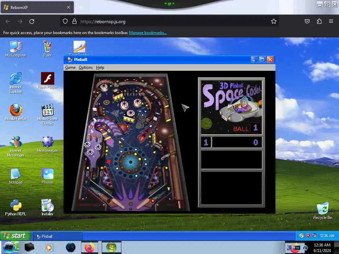This screenshot has width=339, height=254.
Task: Launch Flash Player from the desktop
Action: pos(47,81)
